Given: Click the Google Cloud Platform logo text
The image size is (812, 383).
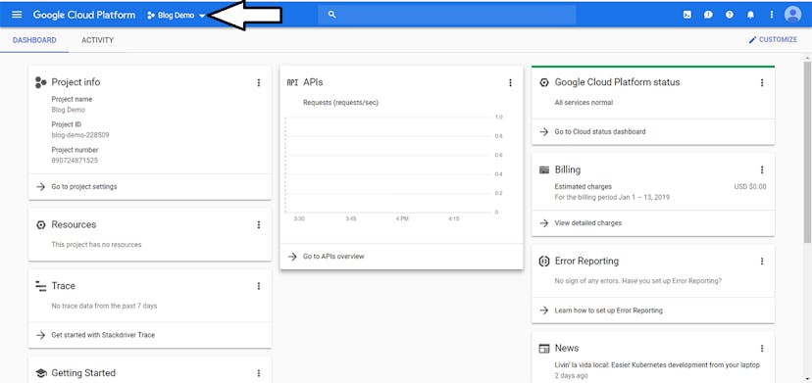Looking at the screenshot, I should 84,15.
